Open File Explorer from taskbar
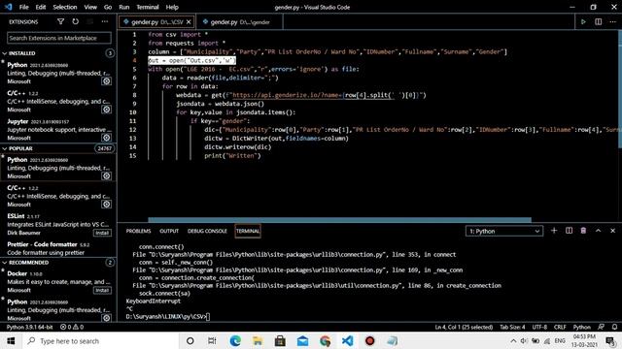 258,340
